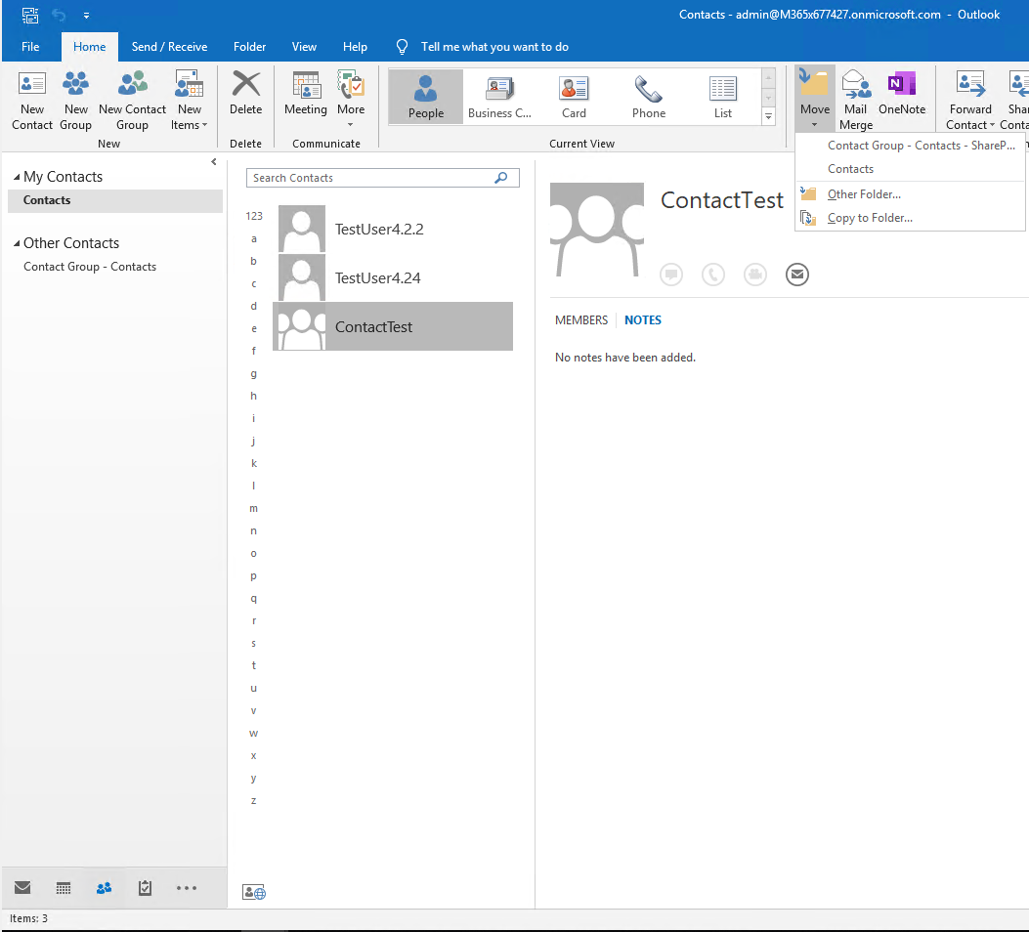Click the Delete icon in the ribbon

245,98
